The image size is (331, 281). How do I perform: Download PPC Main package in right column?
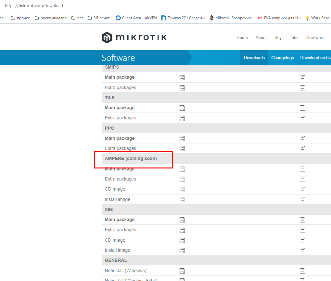coord(302,139)
